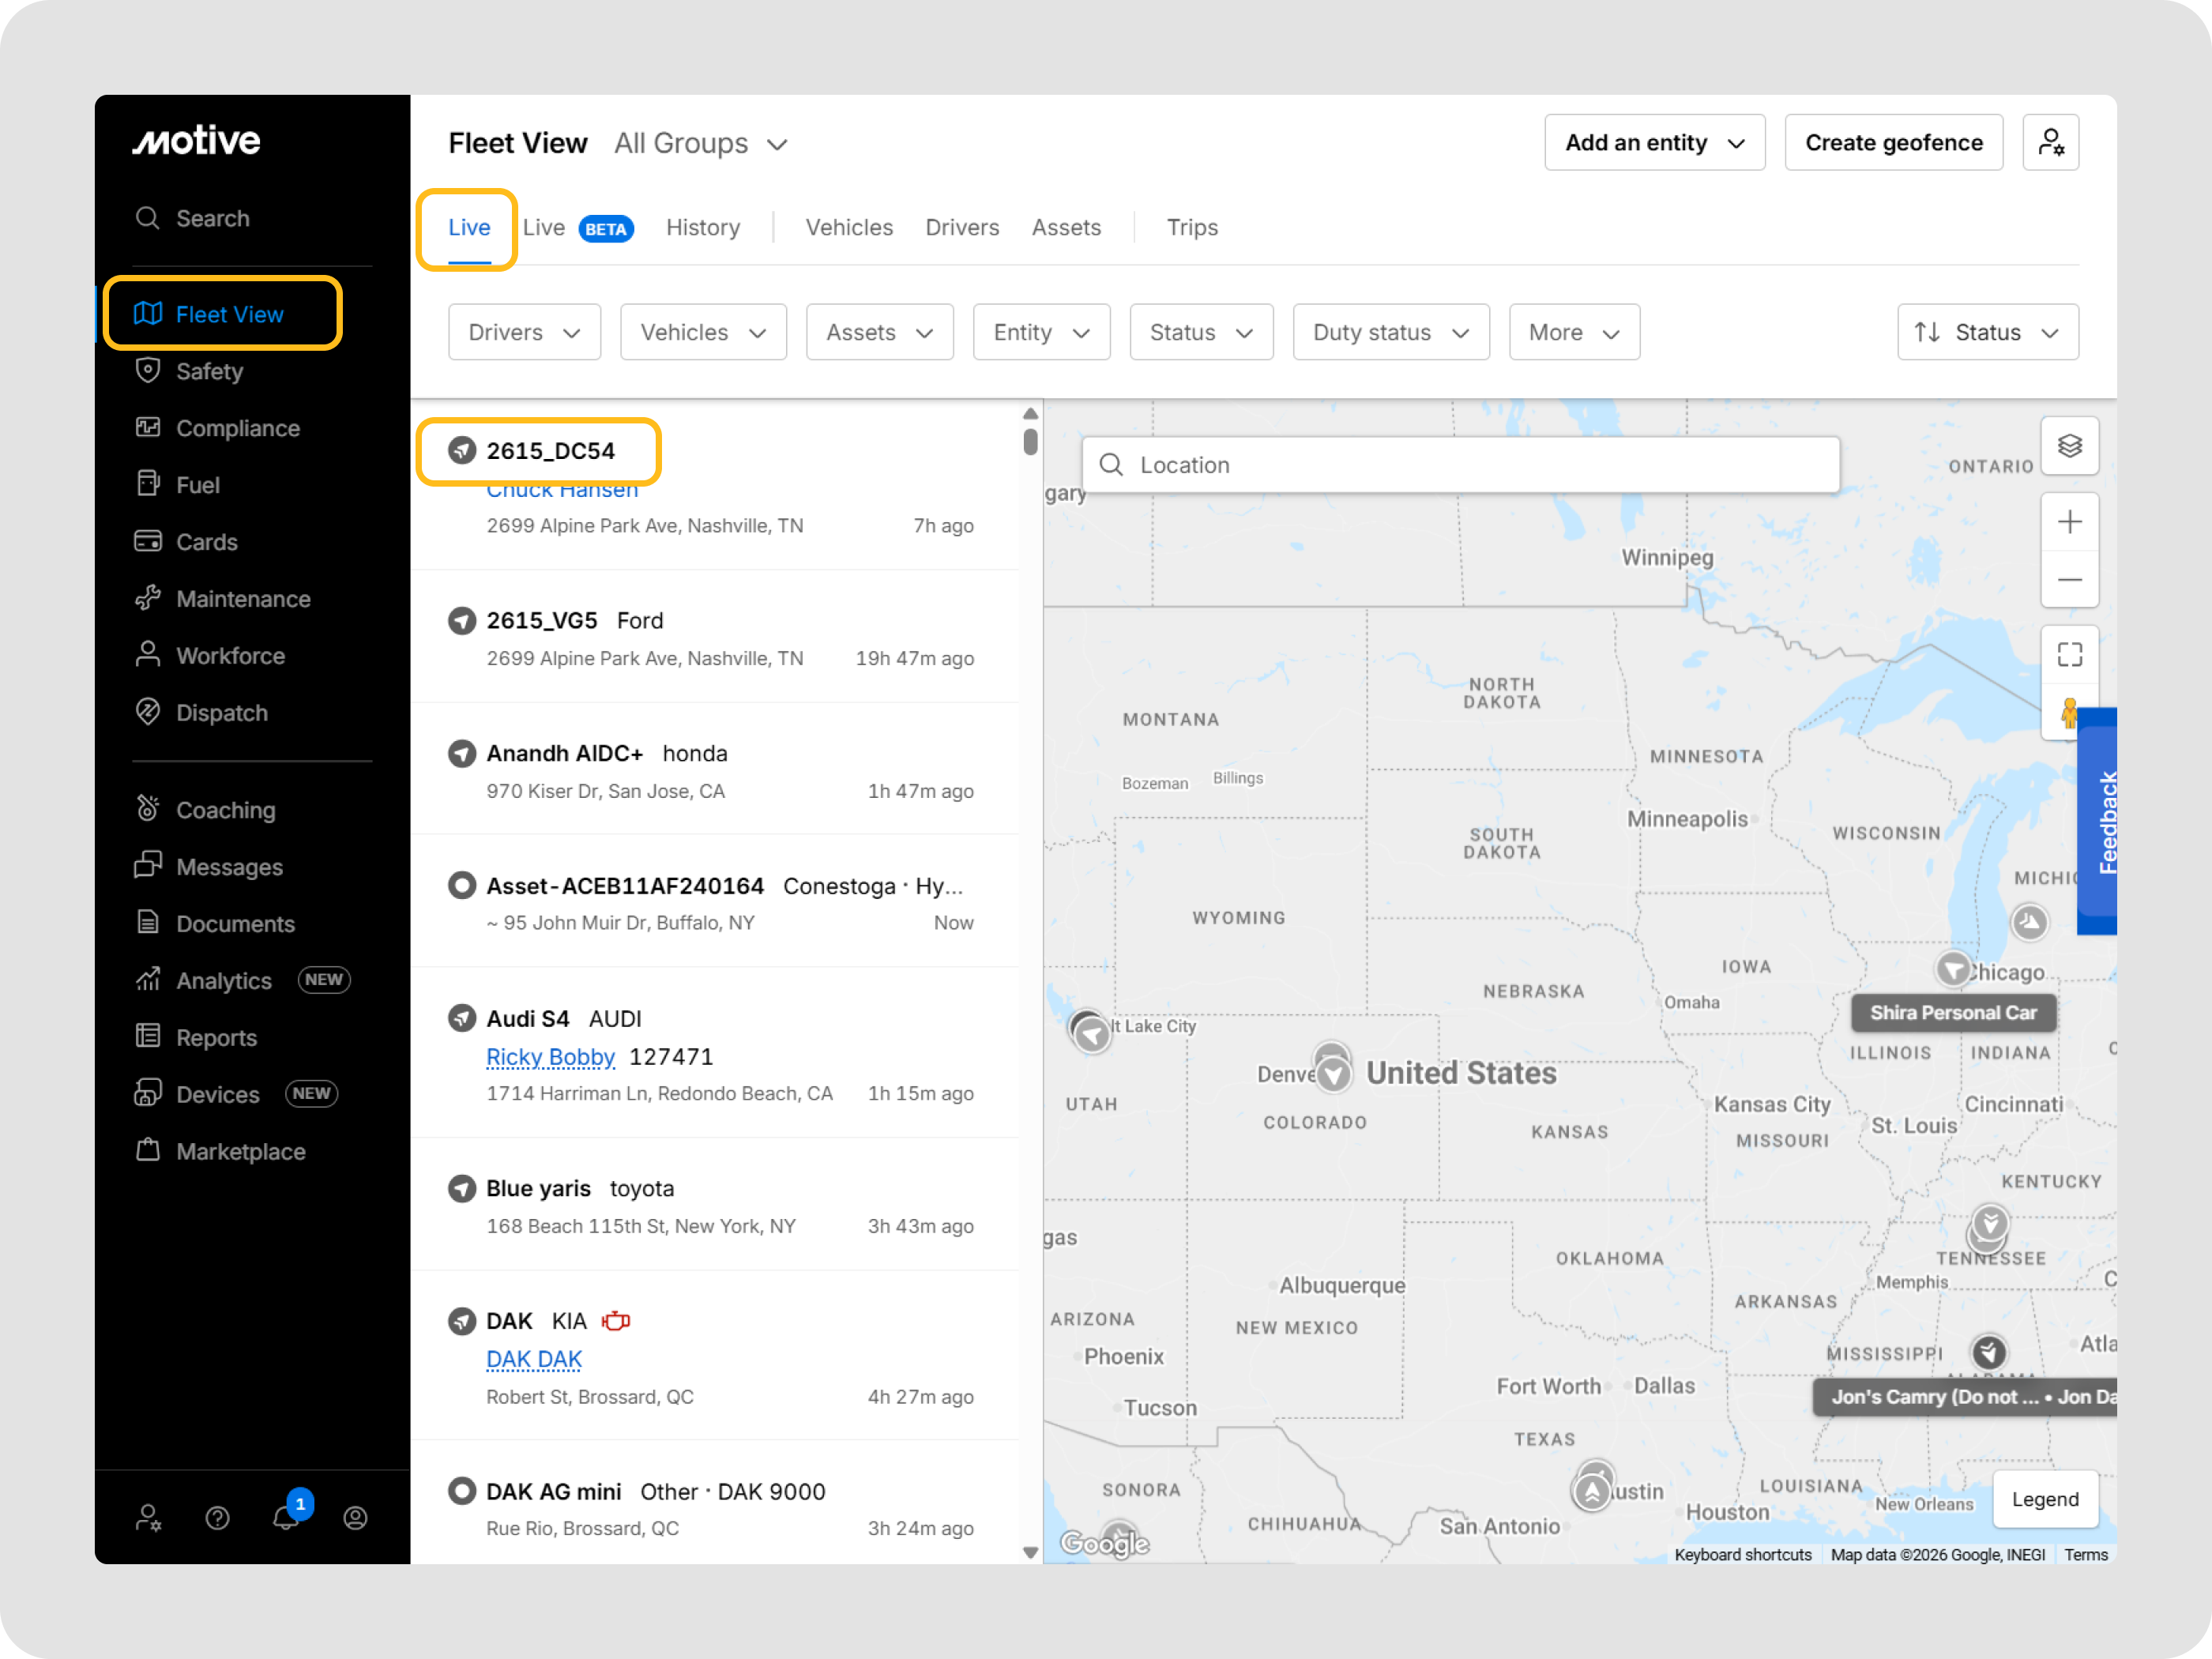The height and width of the screenshot is (1659, 2212).
Task: Open the Status sort dropdown
Action: pos(1987,333)
